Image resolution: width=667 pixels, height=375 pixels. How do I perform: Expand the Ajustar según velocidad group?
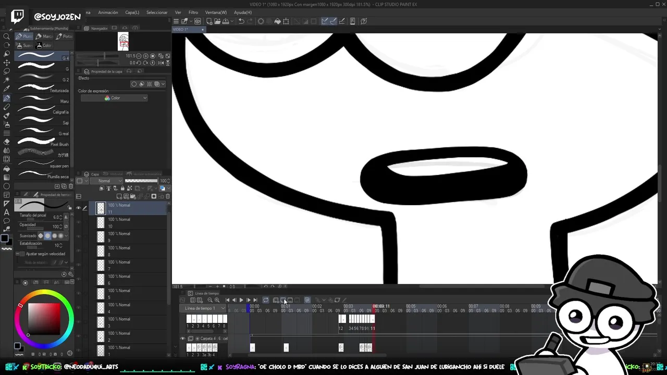pyautogui.click(x=17, y=254)
